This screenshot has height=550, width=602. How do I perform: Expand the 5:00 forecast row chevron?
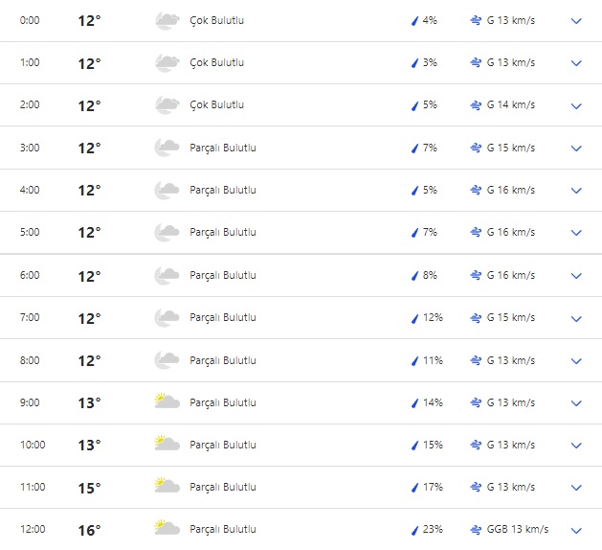pos(576,233)
